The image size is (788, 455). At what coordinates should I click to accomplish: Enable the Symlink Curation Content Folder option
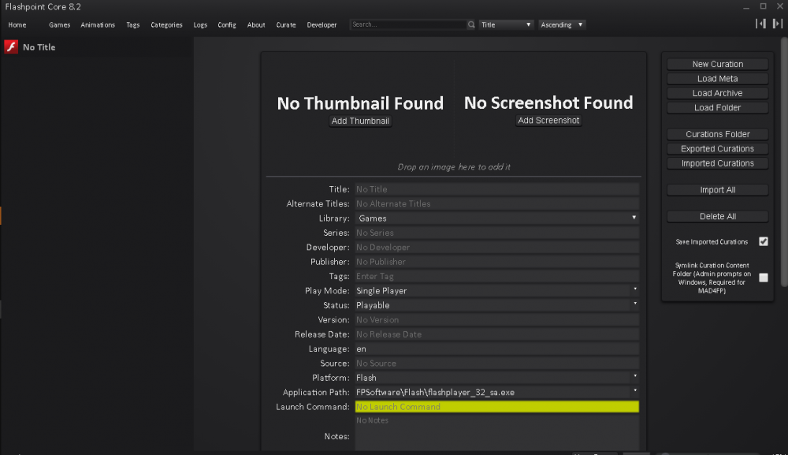(x=763, y=277)
